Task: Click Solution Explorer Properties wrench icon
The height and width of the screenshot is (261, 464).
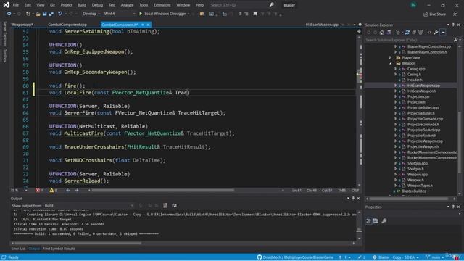Action: point(436,33)
